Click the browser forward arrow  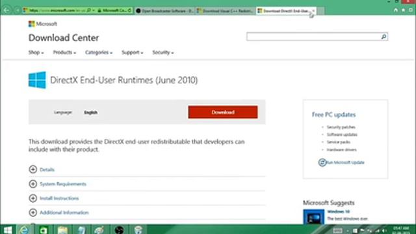[x=17, y=10]
